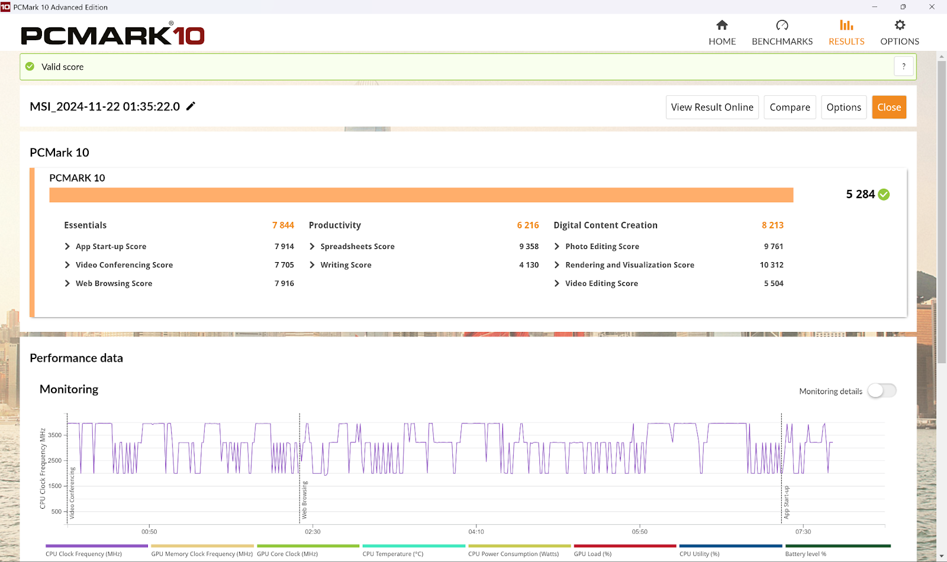This screenshot has height=562, width=947.
Task: Go to Benchmarks gauge icon
Action: coord(782,25)
